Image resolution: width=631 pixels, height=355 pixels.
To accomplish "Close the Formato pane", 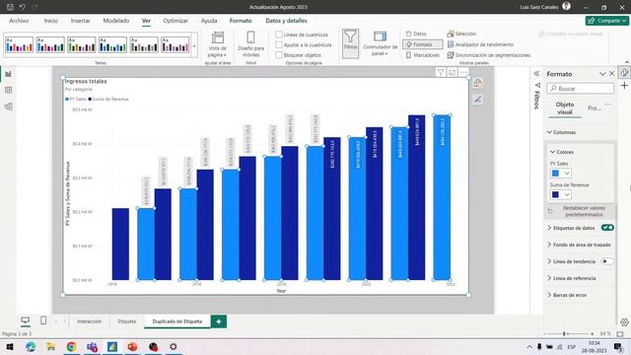I will [611, 74].
